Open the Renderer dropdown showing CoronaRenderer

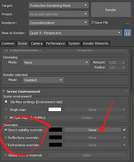click(59, 22)
